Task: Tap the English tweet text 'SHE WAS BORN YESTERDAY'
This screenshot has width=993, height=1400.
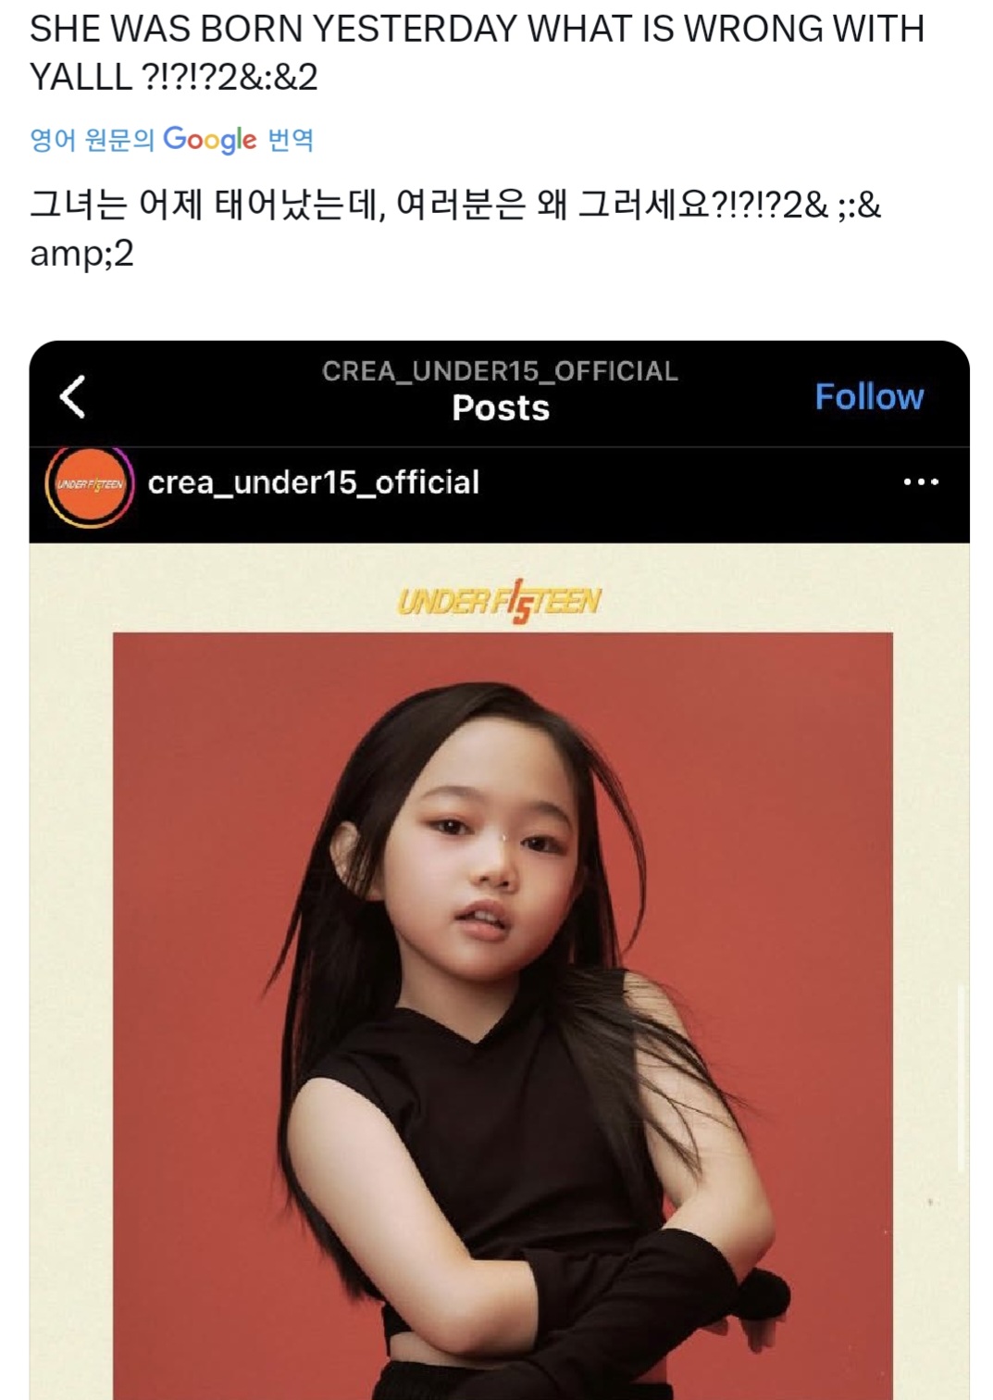Action: click(275, 29)
